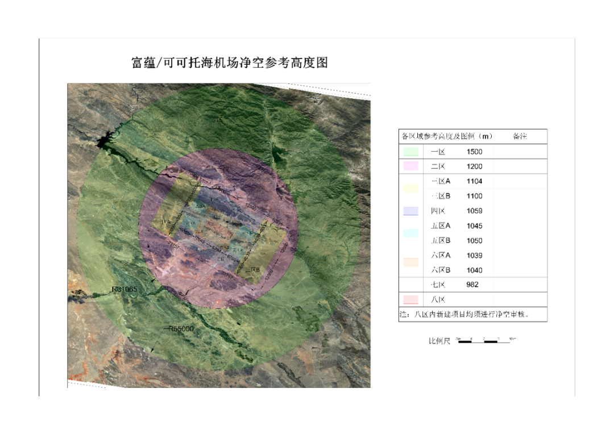Click the green 一区 legend swatch

click(x=410, y=152)
